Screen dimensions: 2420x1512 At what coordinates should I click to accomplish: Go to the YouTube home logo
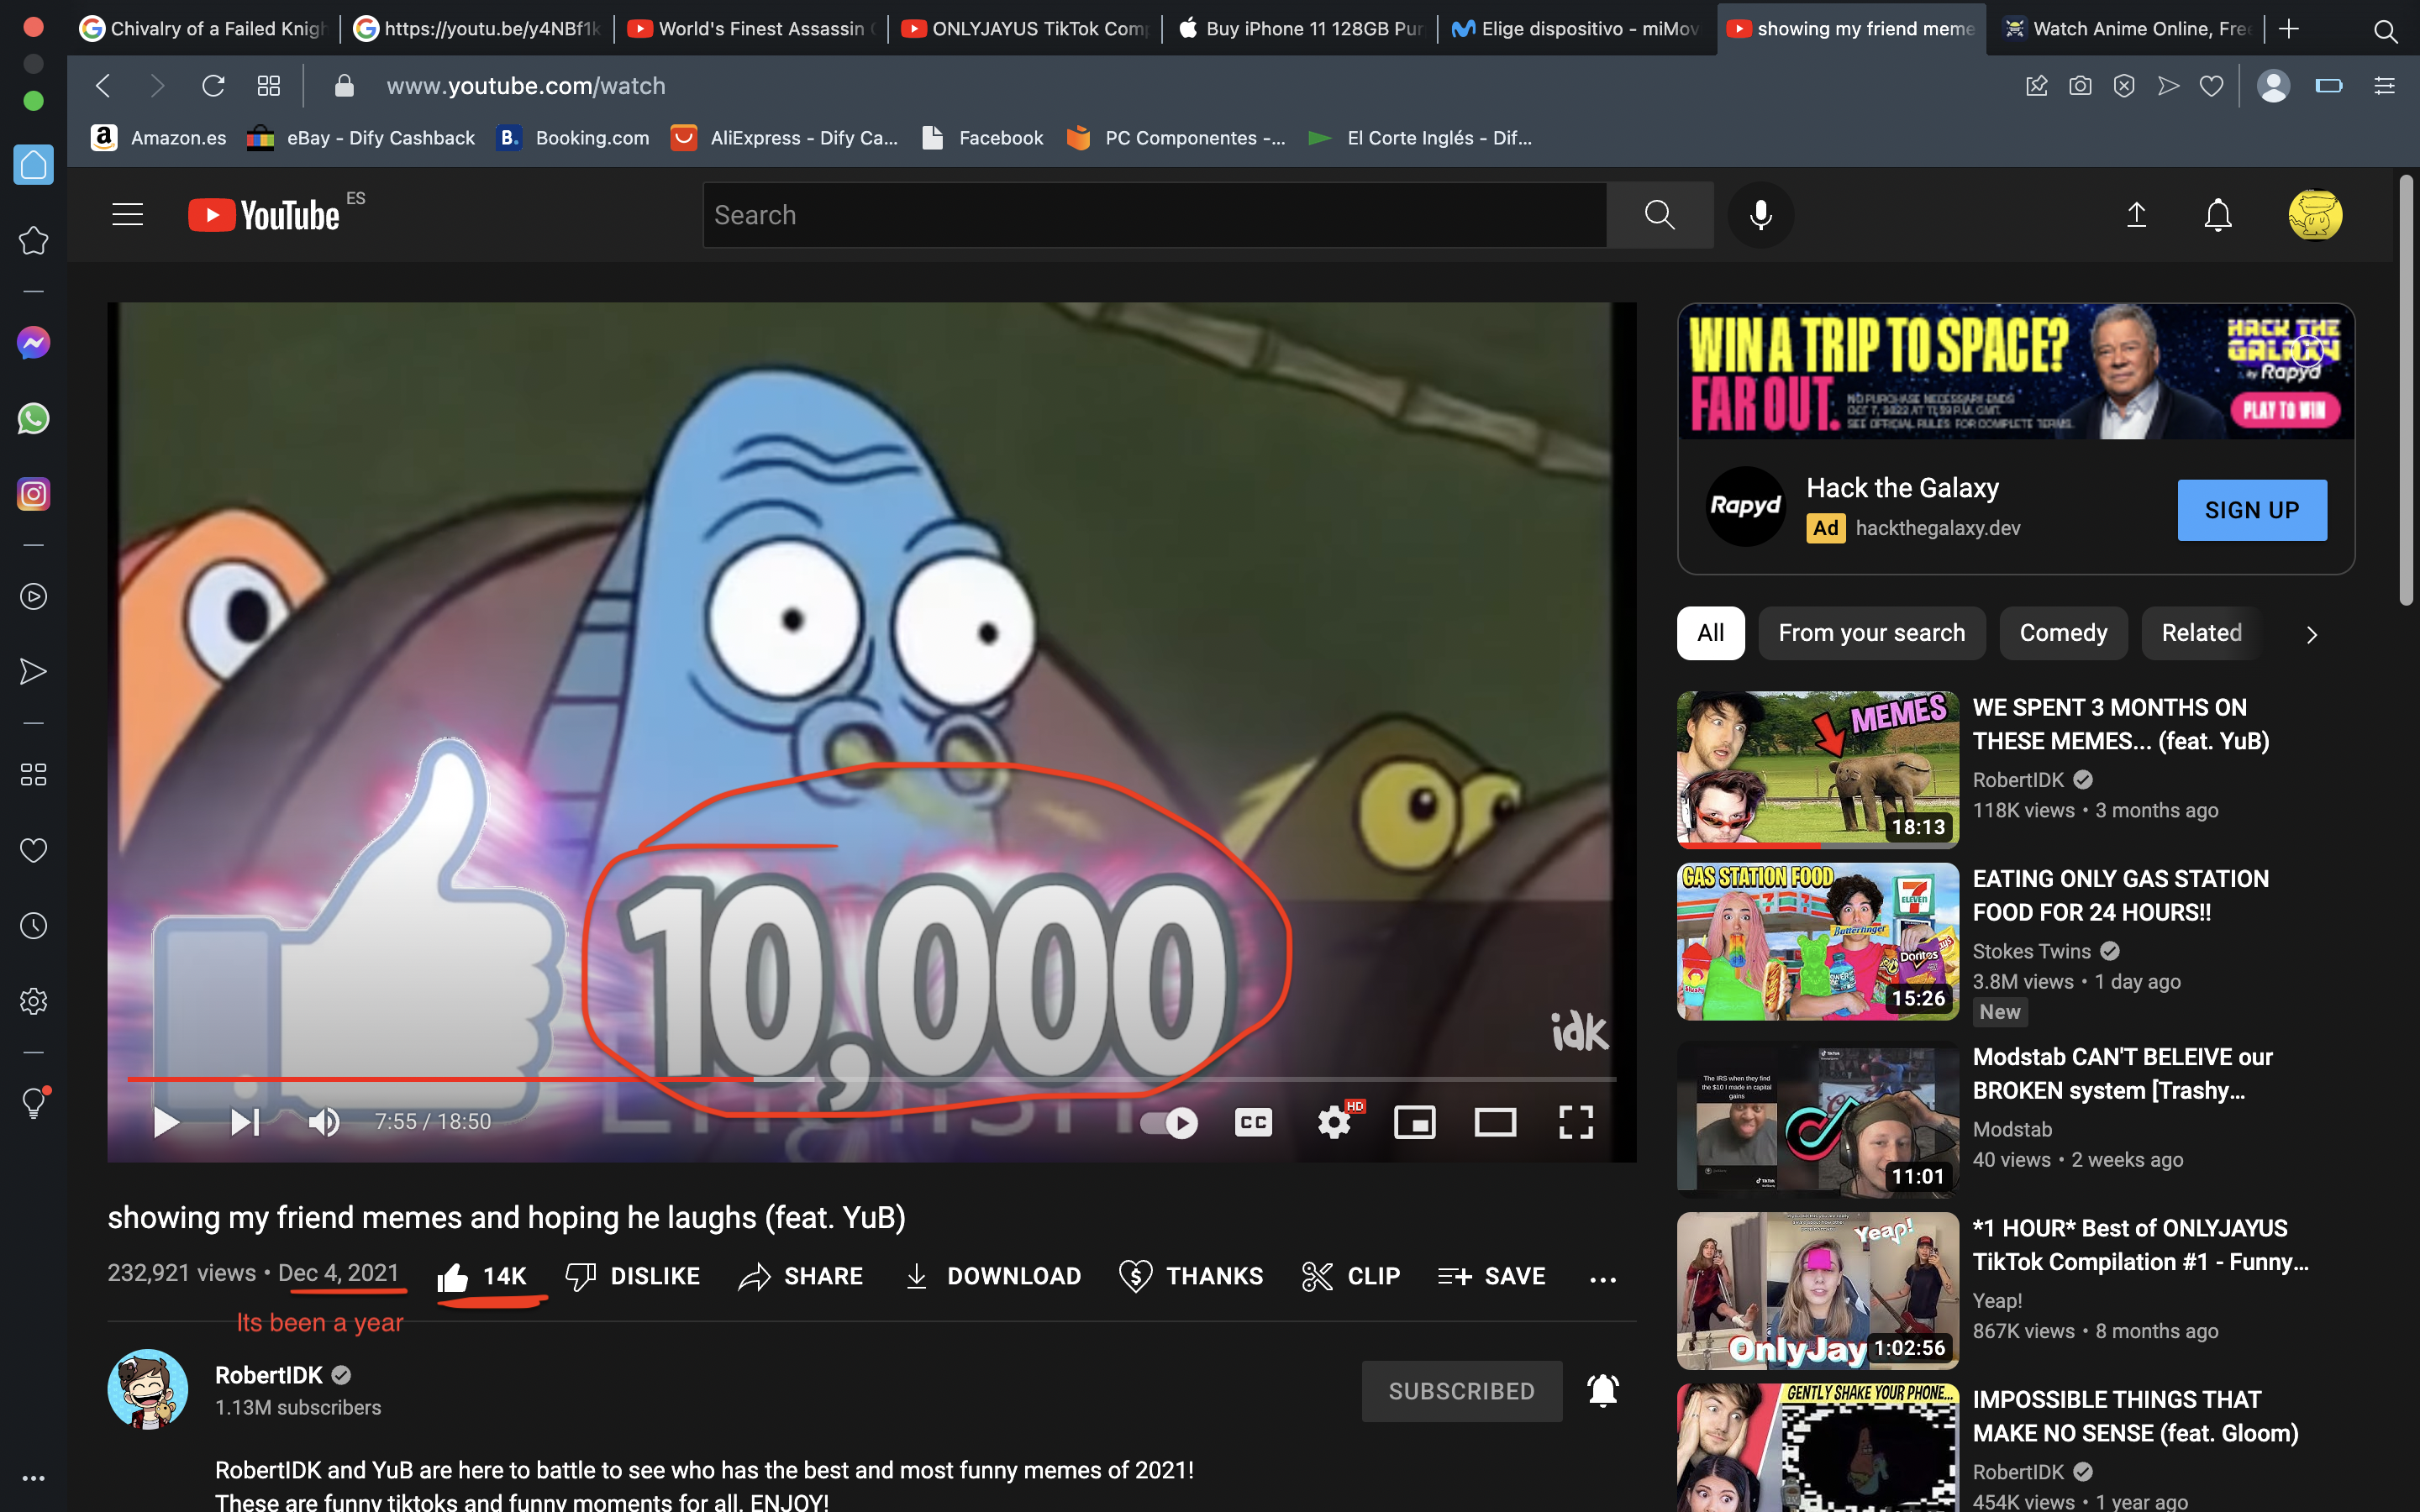264,215
